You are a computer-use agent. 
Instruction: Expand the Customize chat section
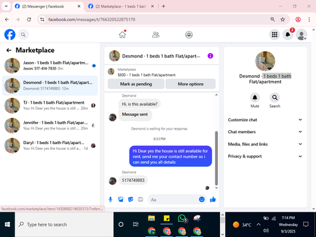(265, 119)
